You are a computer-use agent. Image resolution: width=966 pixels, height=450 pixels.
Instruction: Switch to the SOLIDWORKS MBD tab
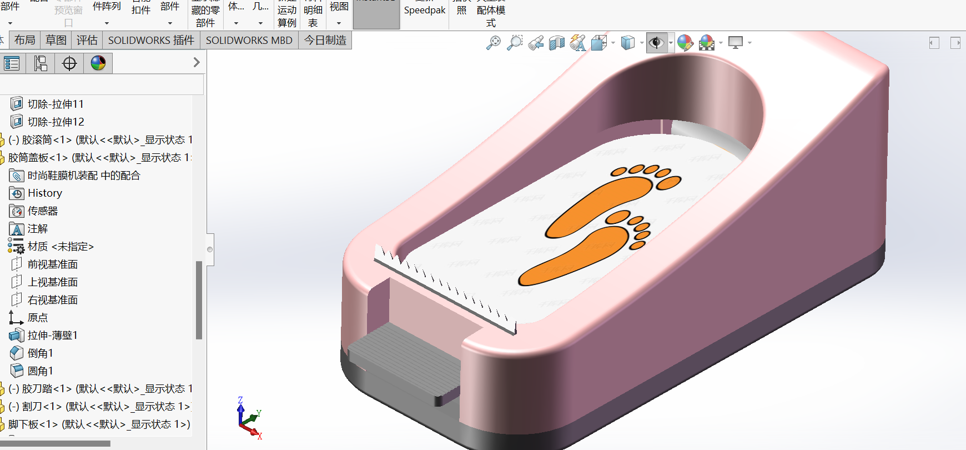point(249,40)
